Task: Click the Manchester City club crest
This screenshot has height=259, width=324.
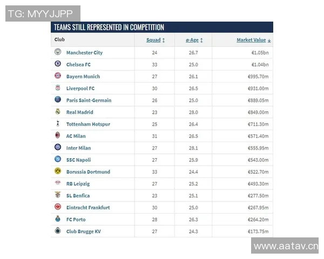Action: click(58, 52)
